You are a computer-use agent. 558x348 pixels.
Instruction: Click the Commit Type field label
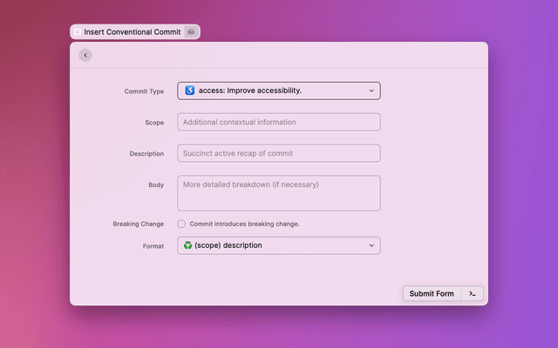(x=144, y=91)
